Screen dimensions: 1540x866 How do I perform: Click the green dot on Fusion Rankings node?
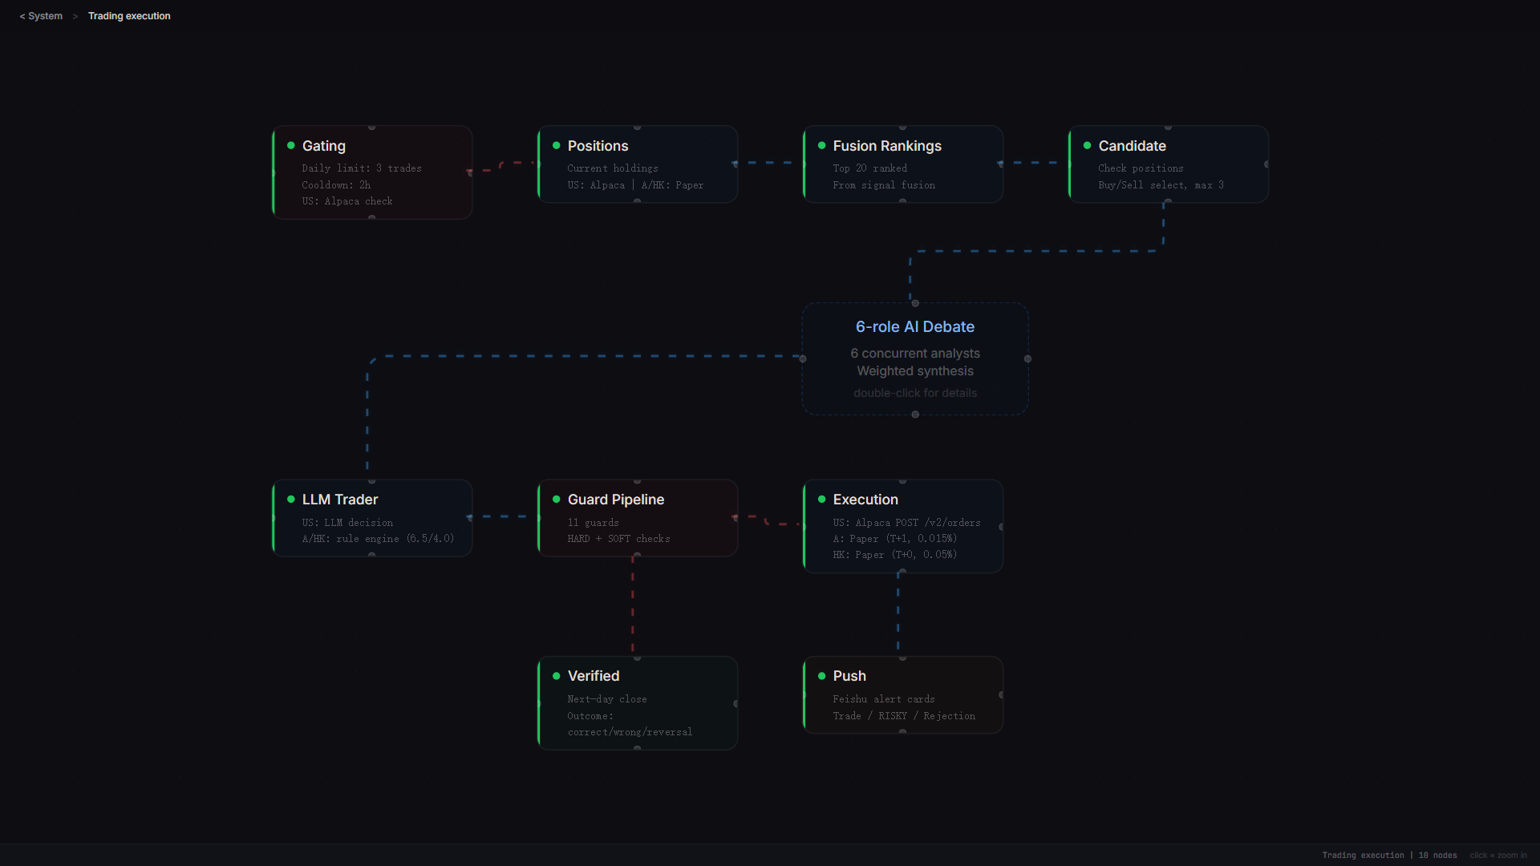click(x=822, y=145)
